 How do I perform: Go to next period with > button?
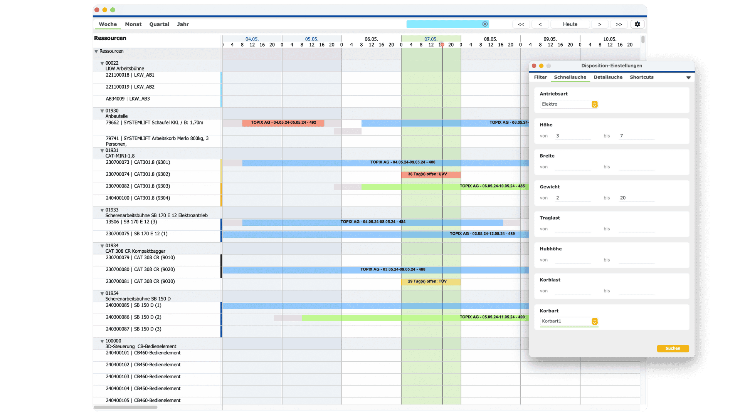coord(599,24)
